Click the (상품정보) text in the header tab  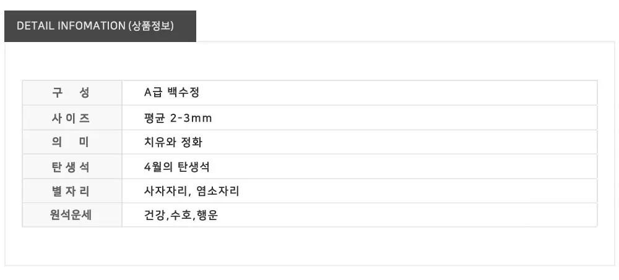[151, 26]
